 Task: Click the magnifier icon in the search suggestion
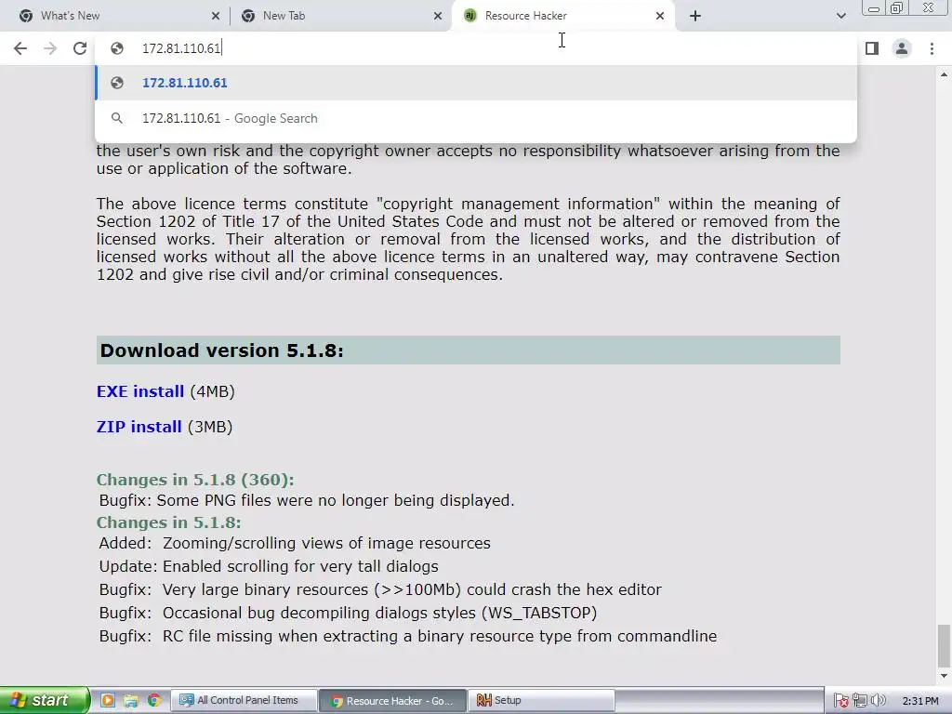coord(117,118)
